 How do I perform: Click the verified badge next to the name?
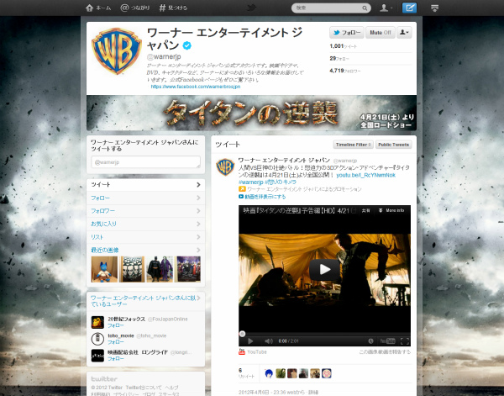click(x=187, y=45)
